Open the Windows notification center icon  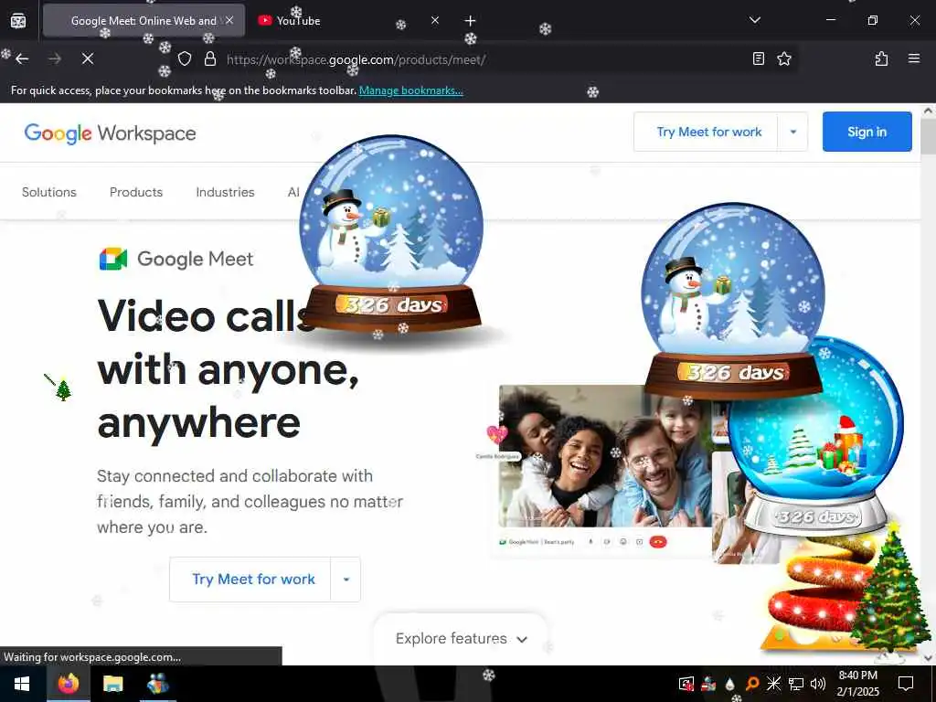point(906,684)
